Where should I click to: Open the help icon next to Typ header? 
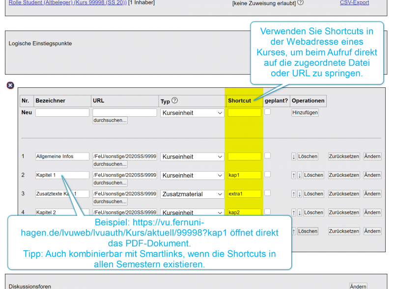(175, 101)
